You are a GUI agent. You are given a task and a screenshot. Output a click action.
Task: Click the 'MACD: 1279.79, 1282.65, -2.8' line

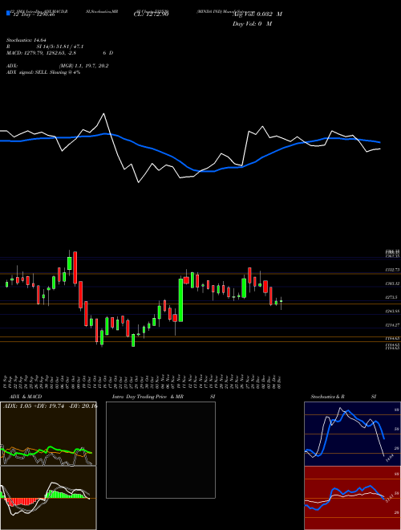41,53
